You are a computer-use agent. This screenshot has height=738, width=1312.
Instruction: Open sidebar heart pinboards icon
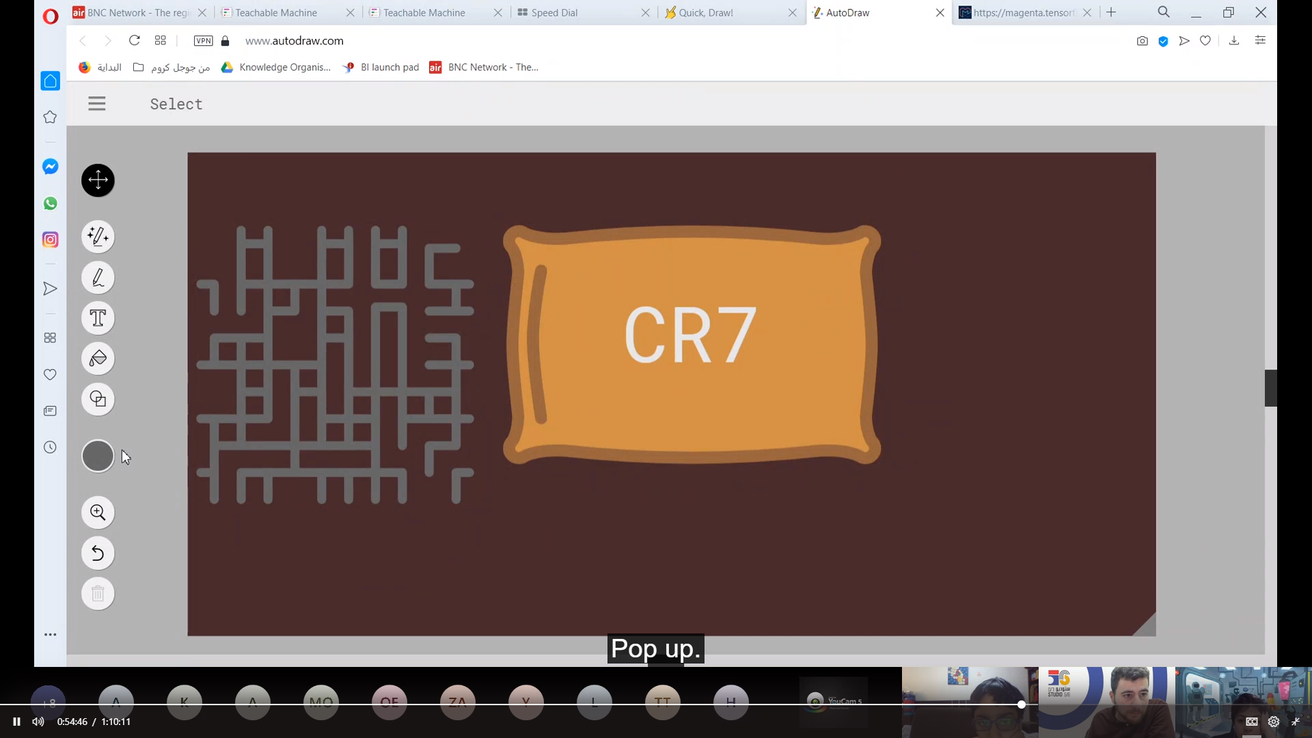[50, 374]
